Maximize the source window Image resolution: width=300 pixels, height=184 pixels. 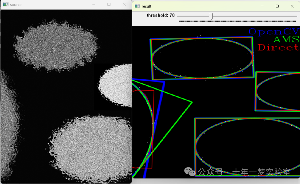109,4
